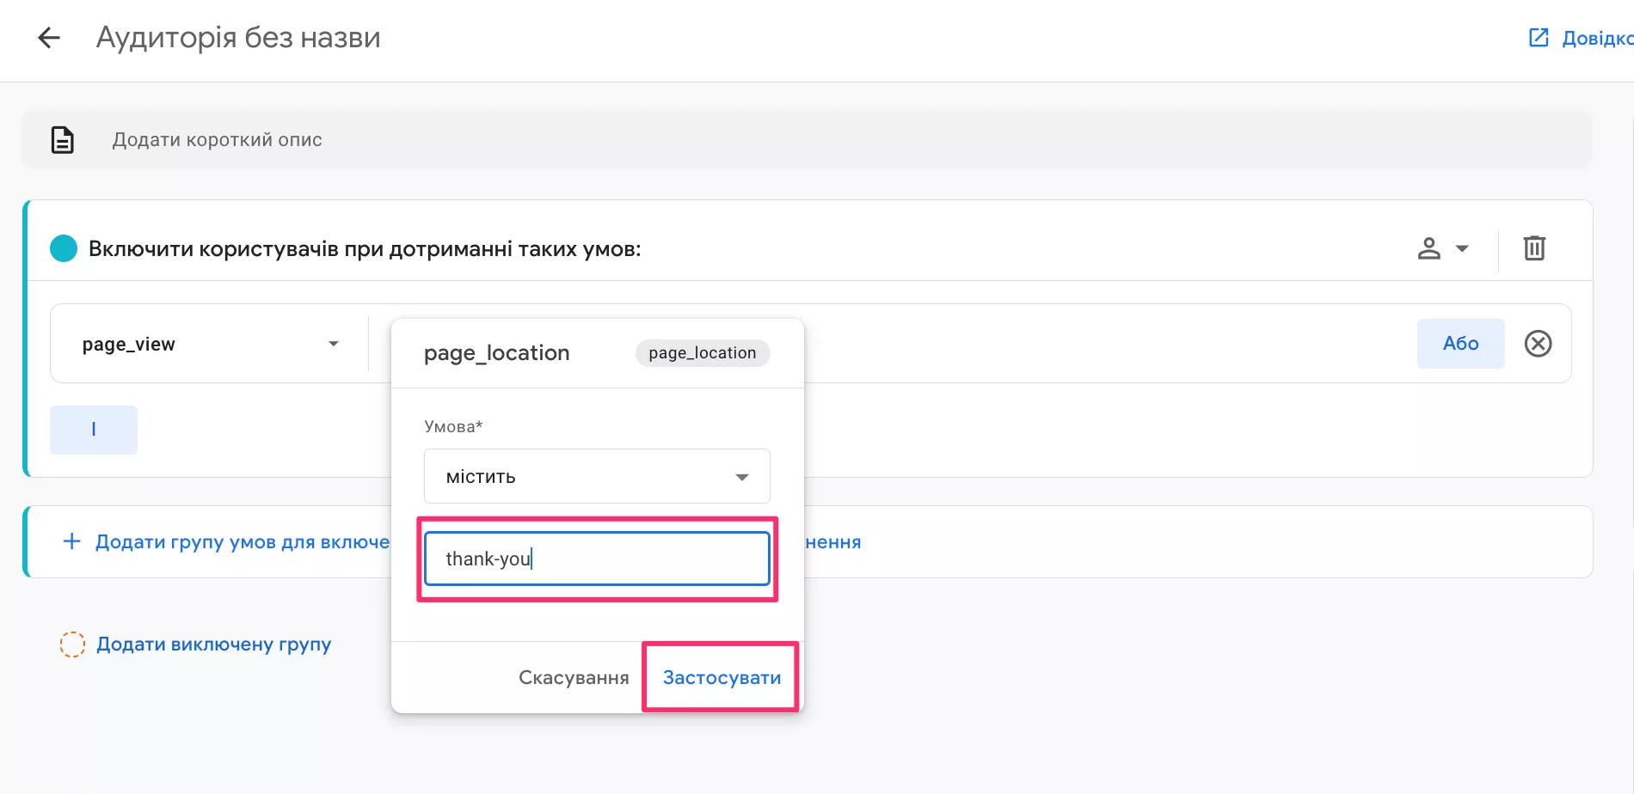Click the dashed circle excluded group icon
The height and width of the screenshot is (794, 1634).
(x=72, y=644)
